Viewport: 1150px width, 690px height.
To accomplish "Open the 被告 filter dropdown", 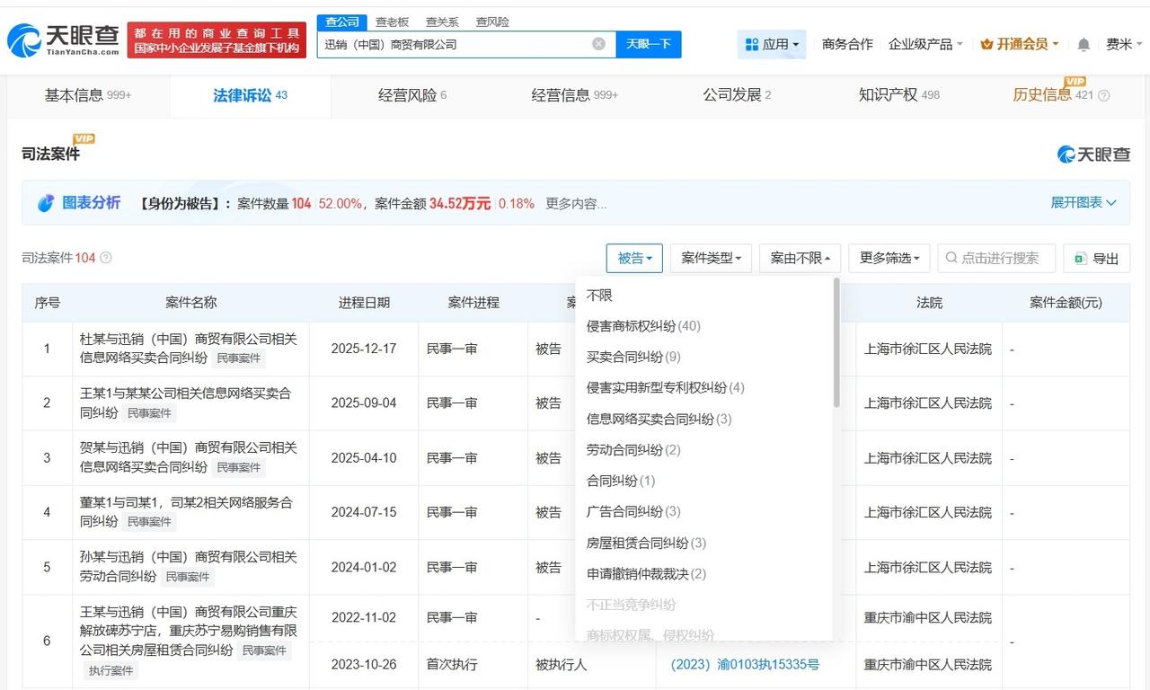I will [x=634, y=258].
